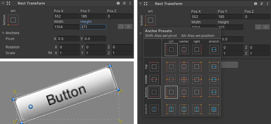Click the 'bottom' row header preset icon
This screenshot has width=271, height=124.
(154, 92)
